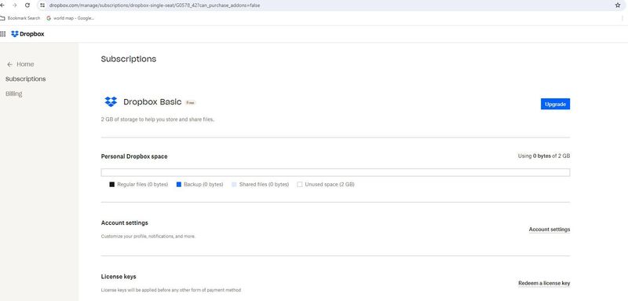Click the browser back arrow
This screenshot has width=628, height=301.
(2, 6)
